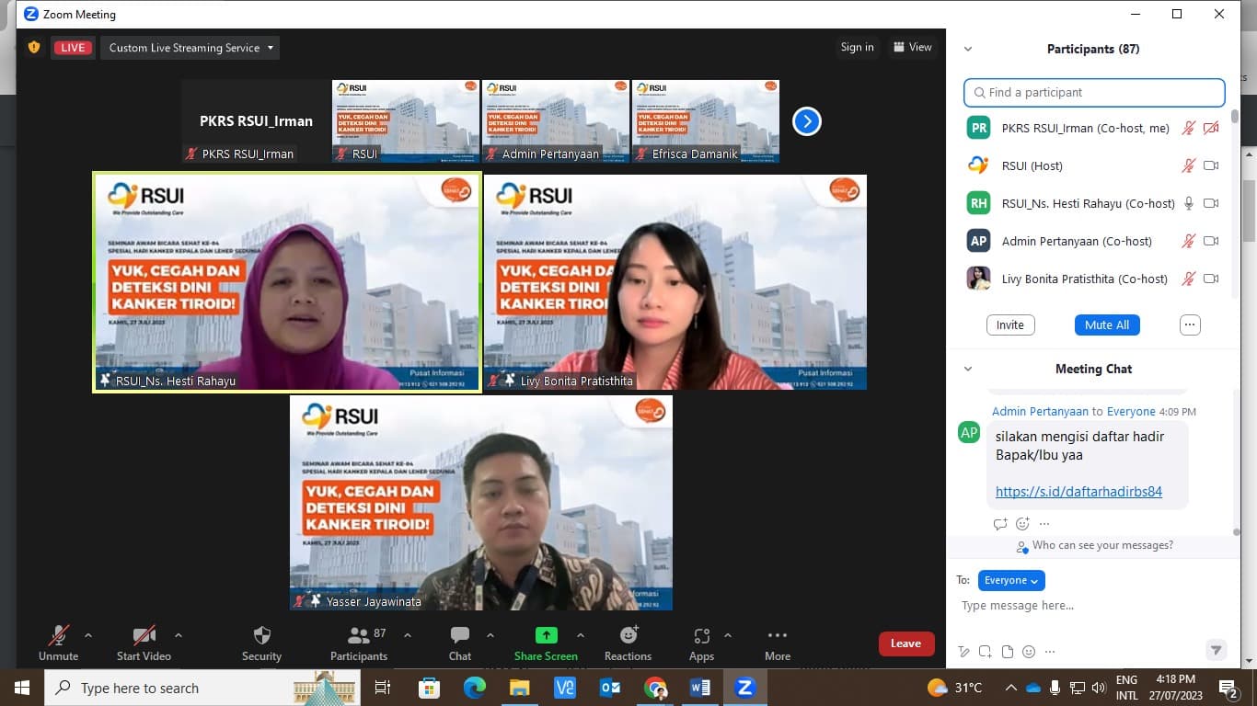1257x706 pixels.
Task: Toggle mute icon for PKRS RSUI_Irman
Action: click(1189, 129)
